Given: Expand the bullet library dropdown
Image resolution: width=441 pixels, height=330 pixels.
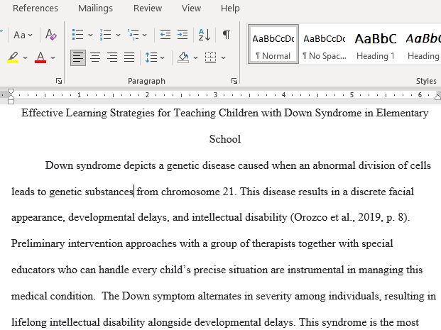Looking at the screenshot, I should (x=90, y=35).
